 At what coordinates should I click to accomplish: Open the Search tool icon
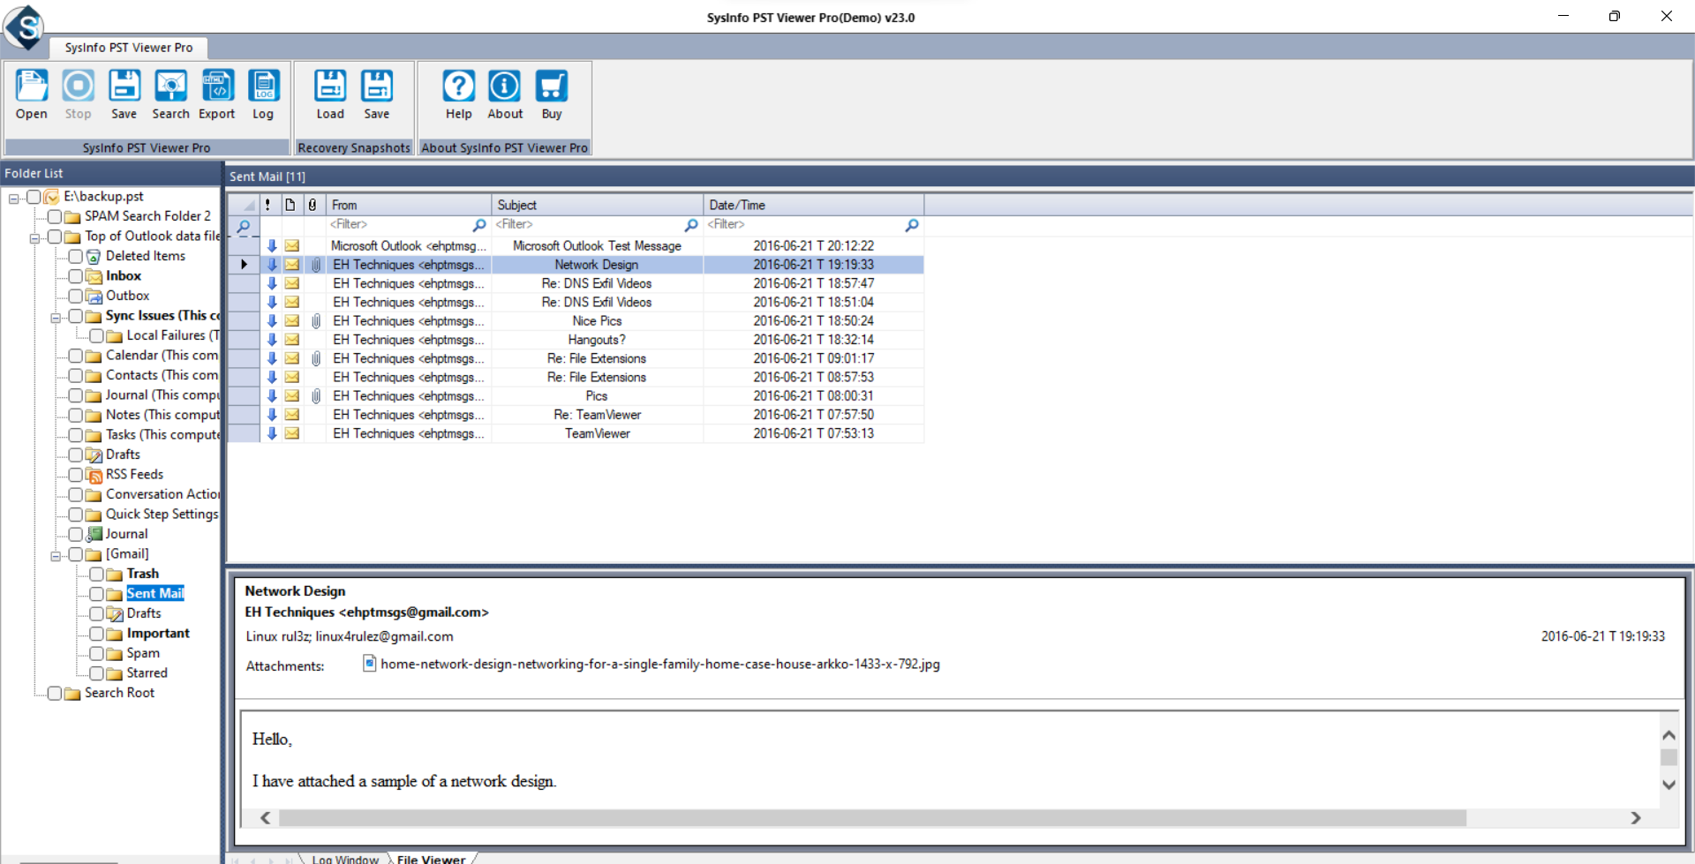click(x=170, y=86)
